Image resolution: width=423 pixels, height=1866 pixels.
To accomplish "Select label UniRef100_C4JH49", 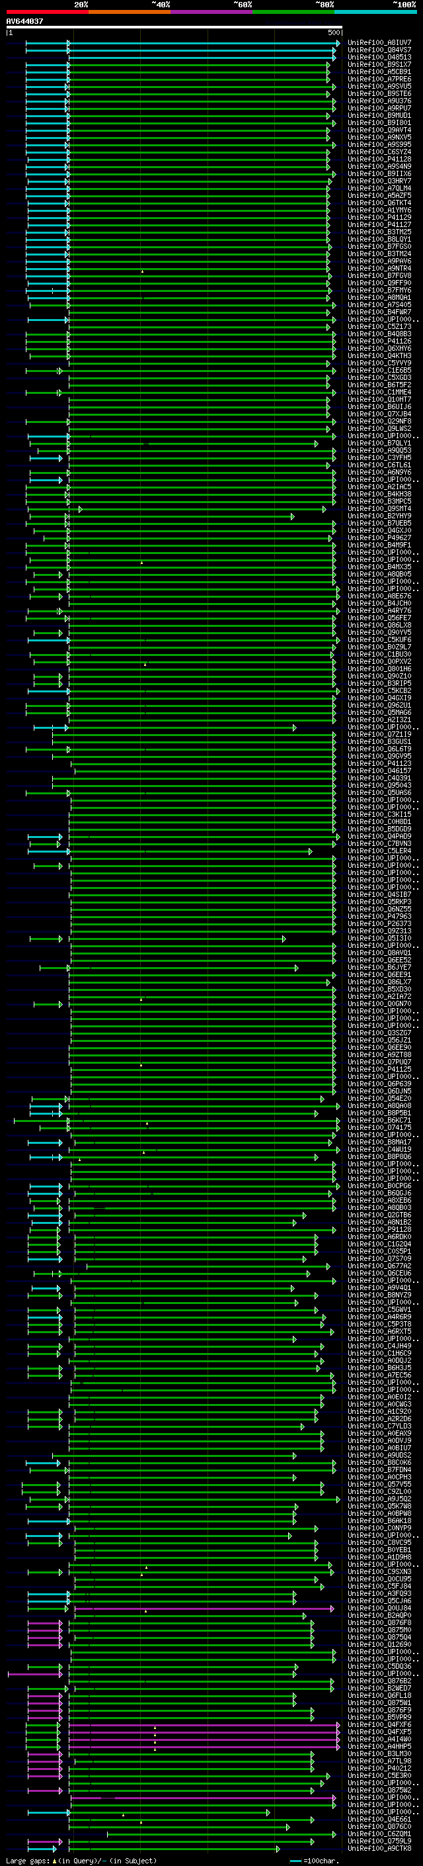I will click(379, 1346).
